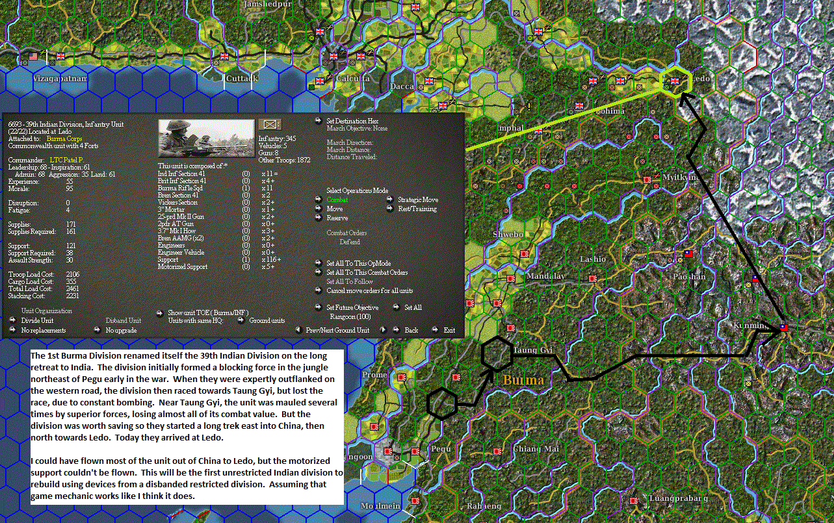This screenshot has height=523, width=834.
Task: Click the infantry unit photo
Action: click(206, 138)
